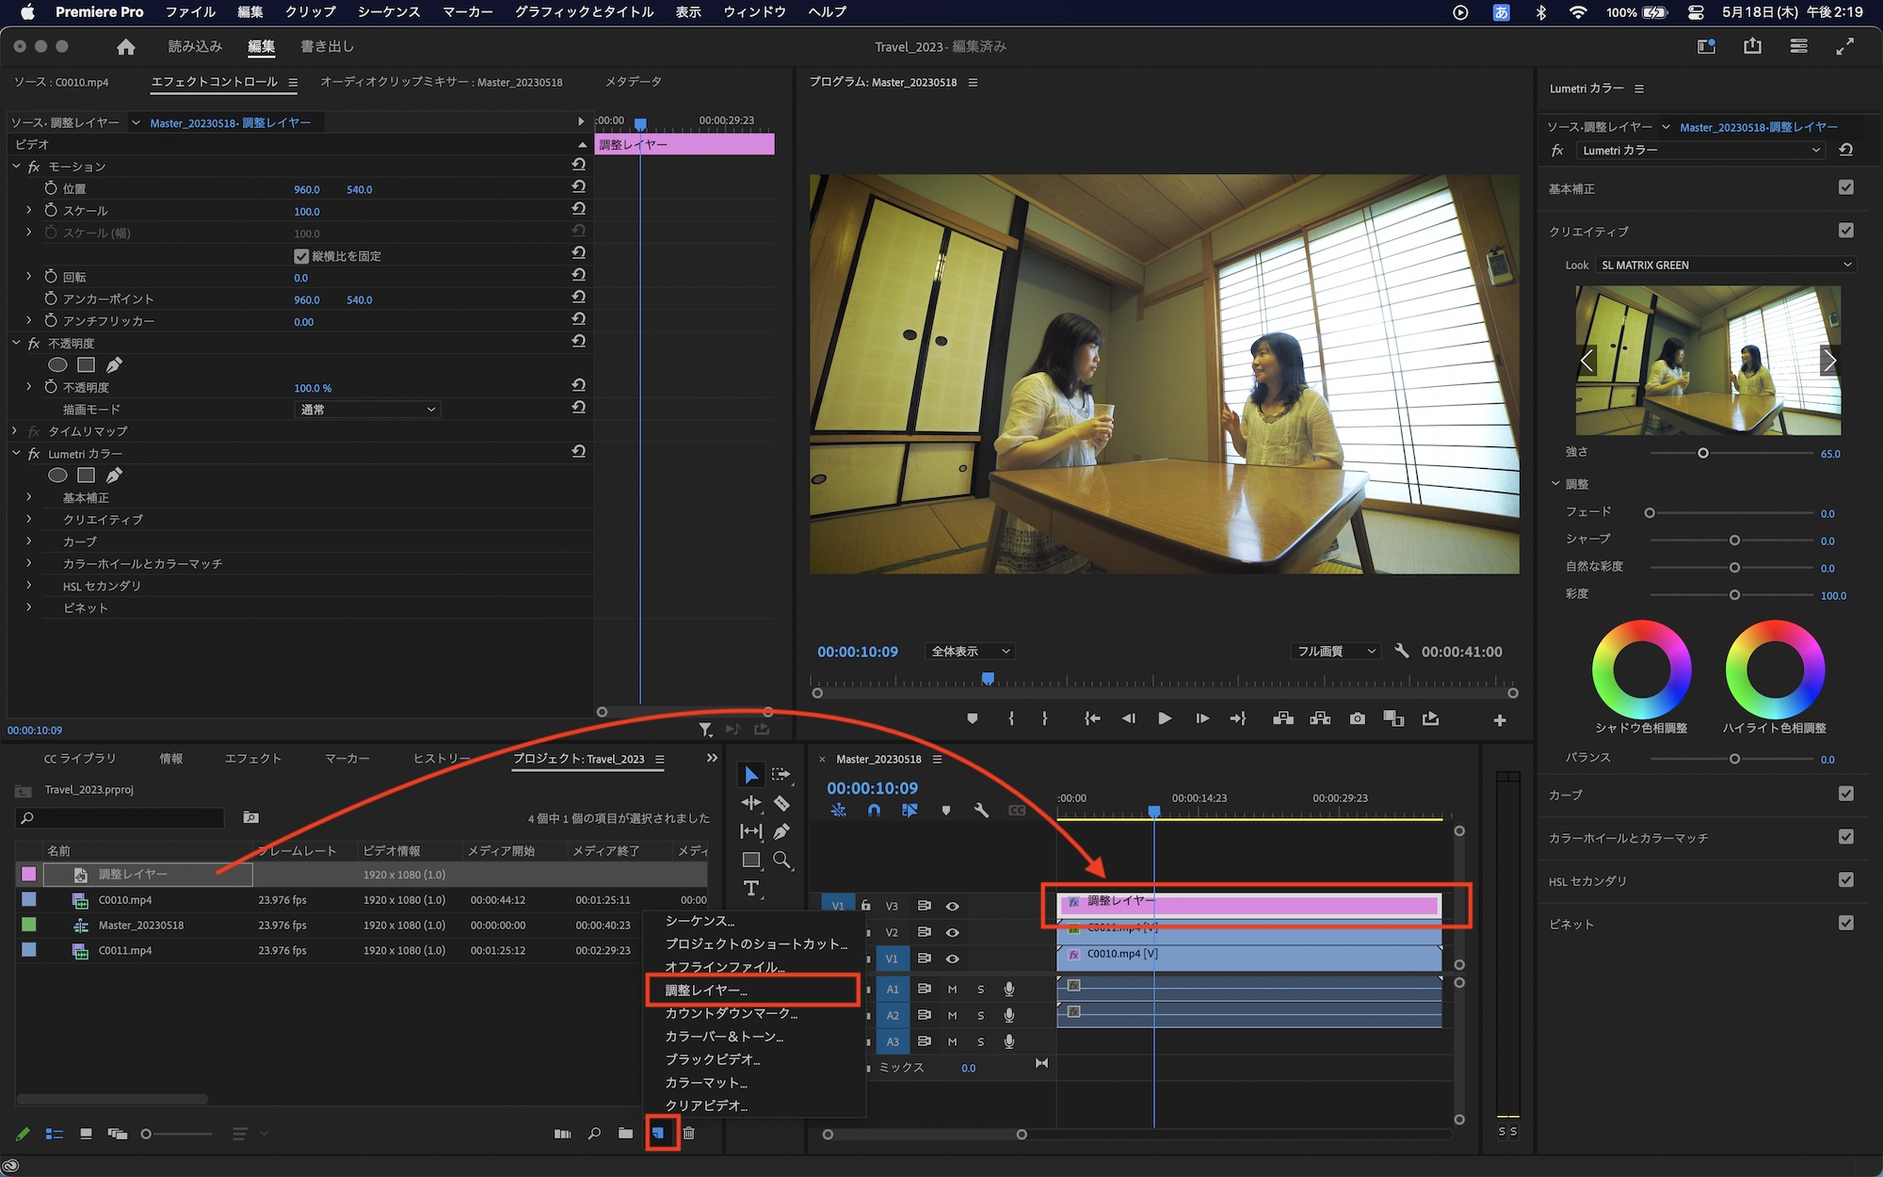Image resolution: width=1883 pixels, height=1177 pixels.
Task: Open the 書き出し workspace
Action: (x=327, y=46)
